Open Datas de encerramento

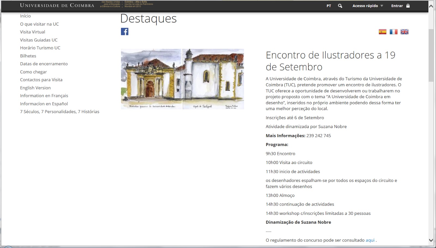point(44,64)
